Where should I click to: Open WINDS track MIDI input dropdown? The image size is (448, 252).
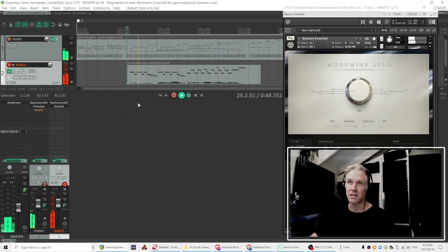coord(24,77)
